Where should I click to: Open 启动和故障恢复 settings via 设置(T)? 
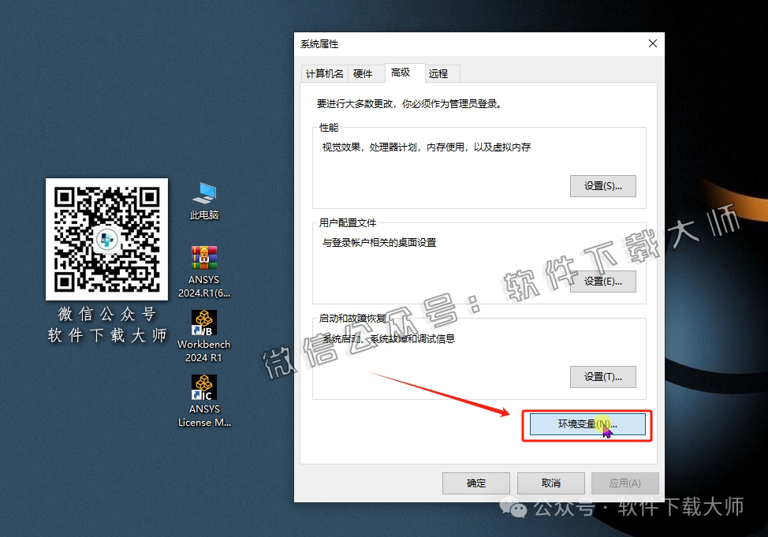click(603, 377)
